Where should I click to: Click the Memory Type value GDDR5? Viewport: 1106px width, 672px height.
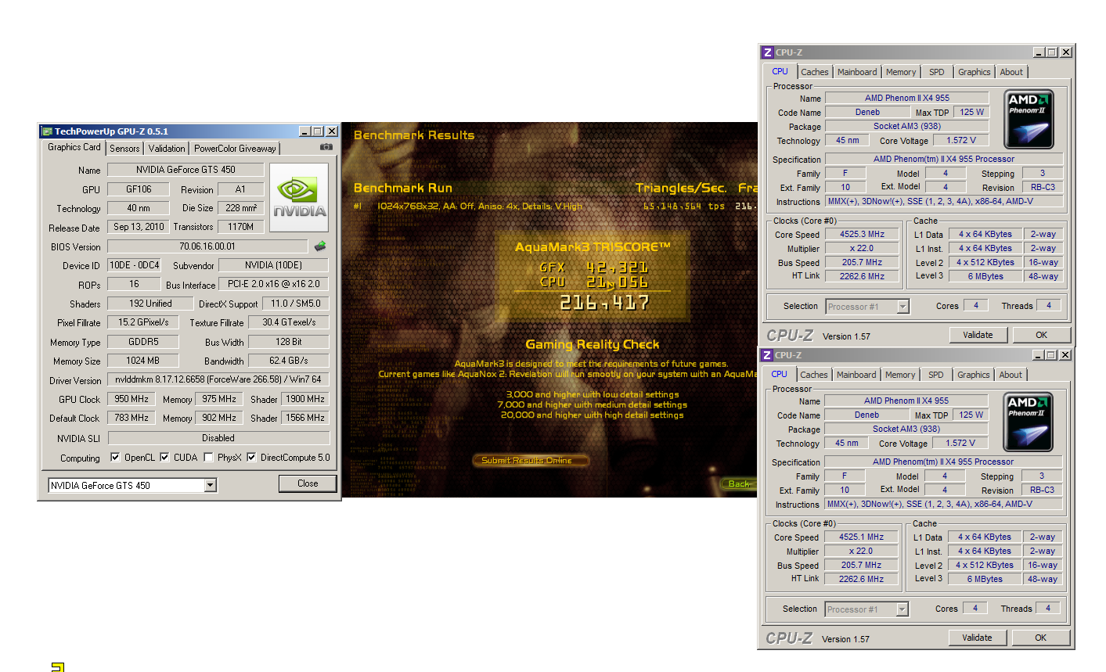click(x=142, y=342)
